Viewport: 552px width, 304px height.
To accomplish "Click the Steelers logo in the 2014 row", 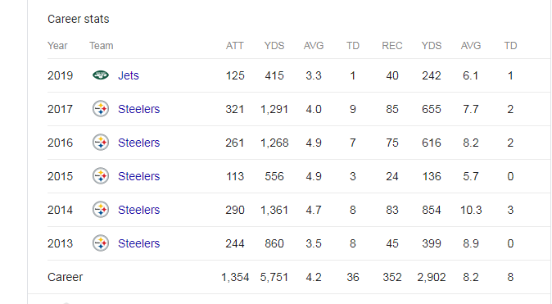I will click(x=101, y=210).
